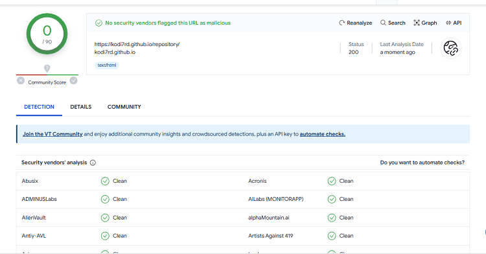Click the ADMINUSLabs Clean check icon
The height and width of the screenshot is (254, 486).
coord(105,199)
